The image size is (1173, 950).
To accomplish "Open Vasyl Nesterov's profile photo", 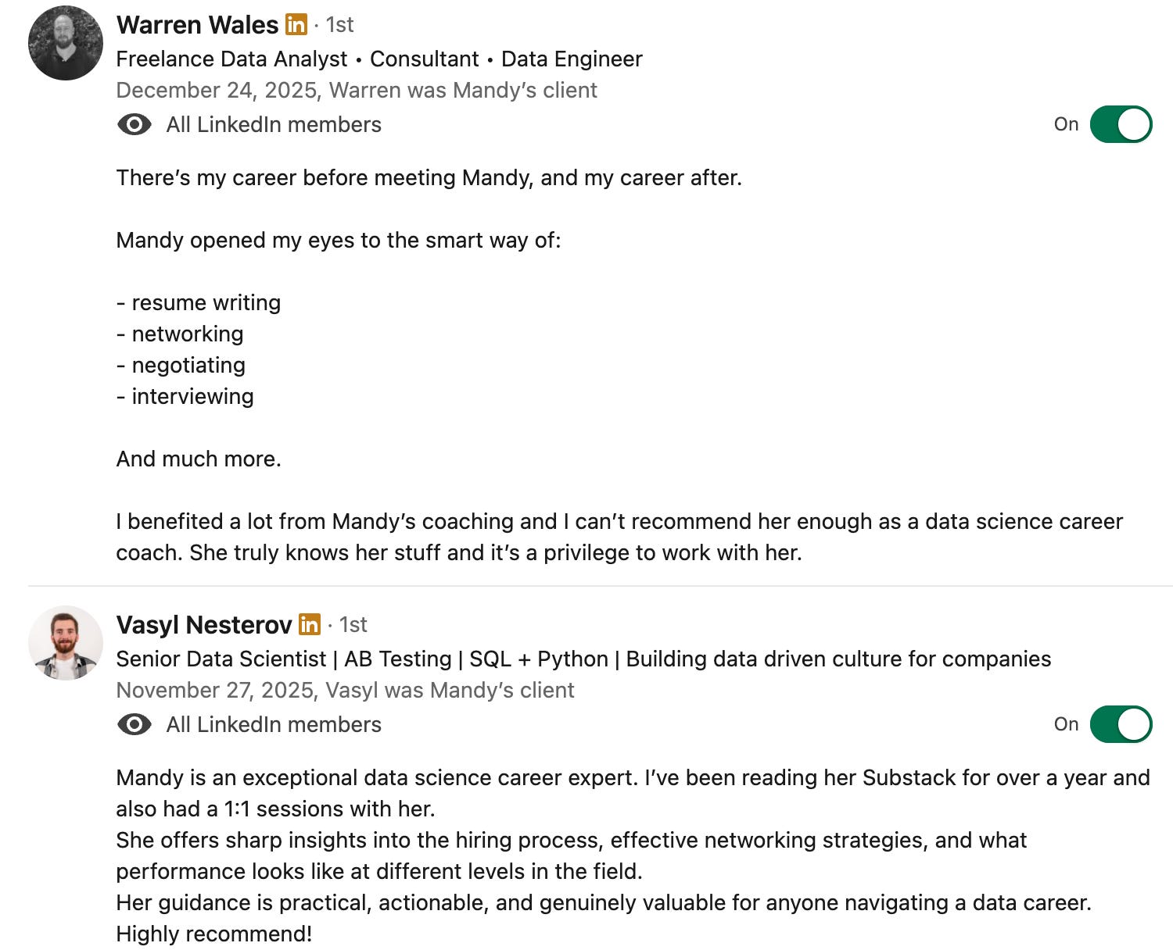I will [66, 643].
